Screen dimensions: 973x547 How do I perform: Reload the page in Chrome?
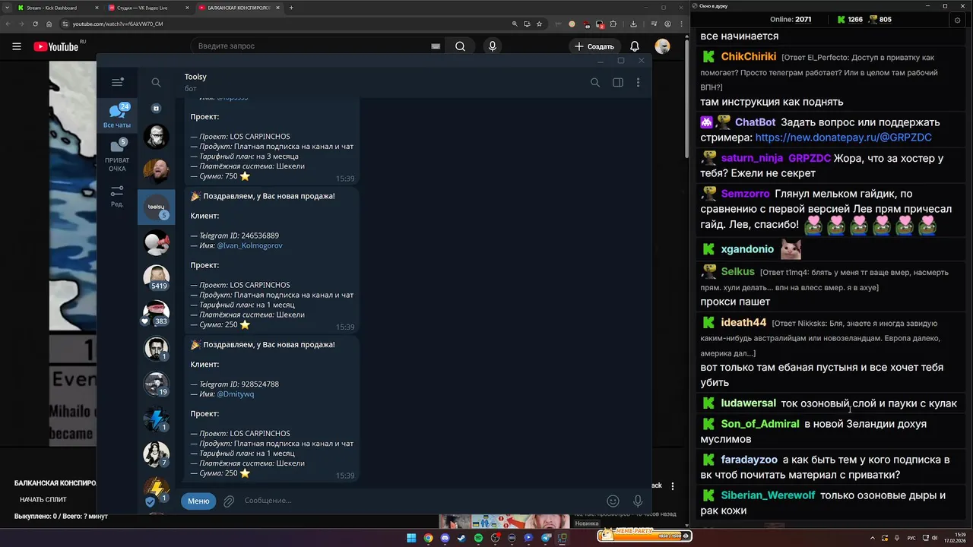(35, 24)
